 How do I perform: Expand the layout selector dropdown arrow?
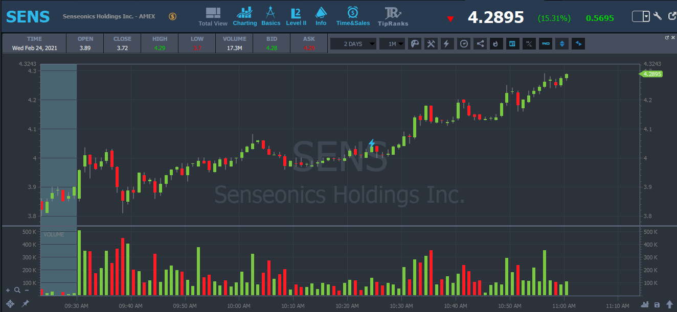(x=646, y=16)
